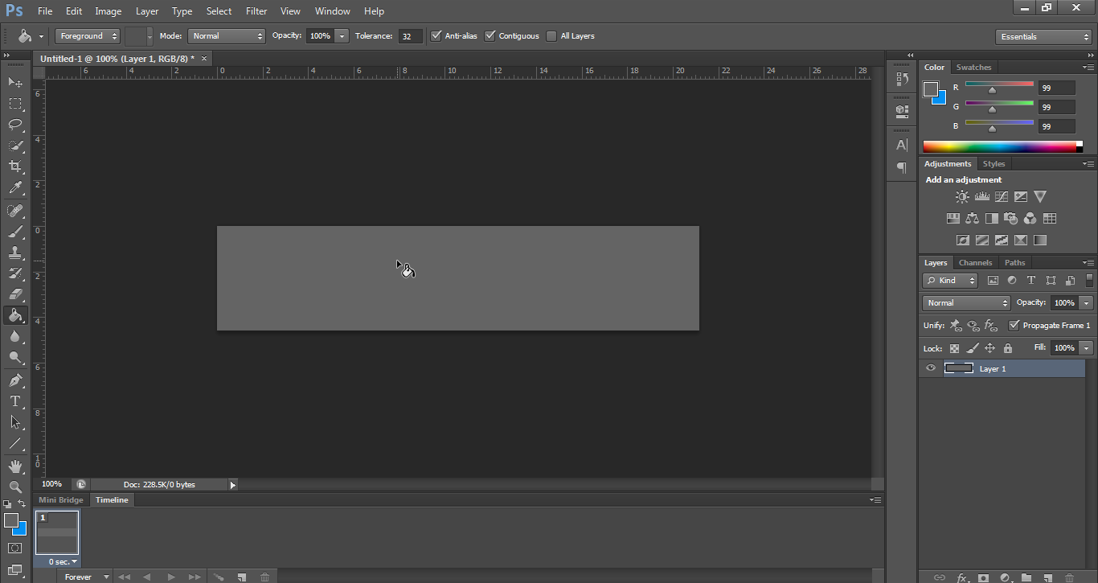
Task: Open the layer blend mode dropdown
Action: pos(966,303)
